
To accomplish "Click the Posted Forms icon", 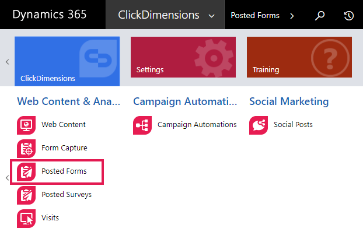I will coord(26,172).
